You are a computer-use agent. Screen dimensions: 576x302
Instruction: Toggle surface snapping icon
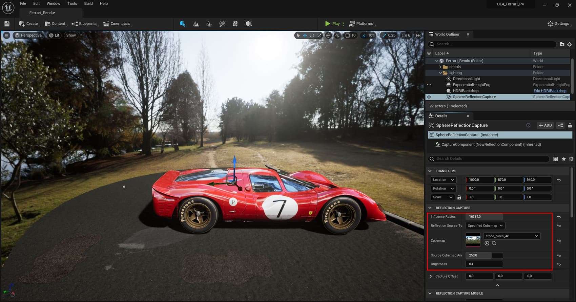pyautogui.click(x=337, y=35)
